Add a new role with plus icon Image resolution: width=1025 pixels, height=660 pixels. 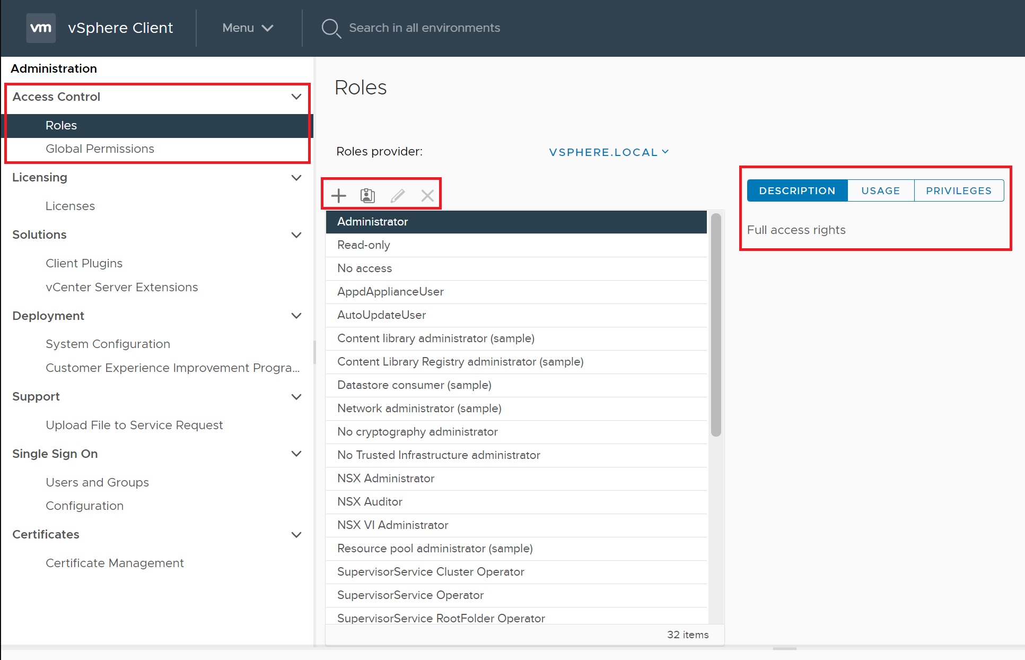point(338,196)
